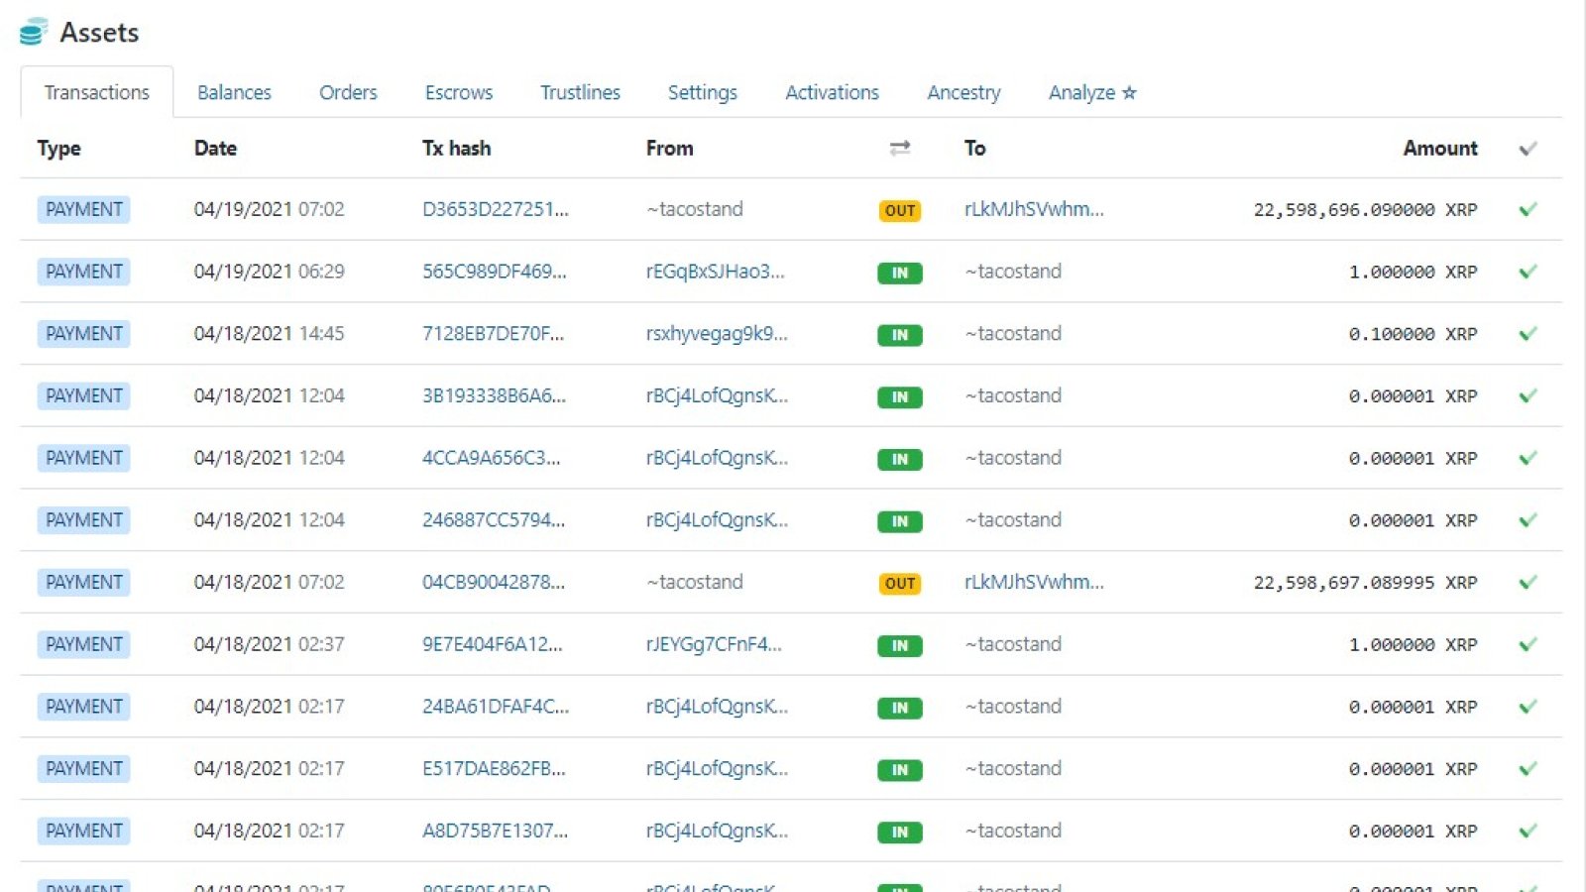1586x892 pixels.
Task: Open sender address rJEYGg7CFnF4
Action: tap(714, 644)
